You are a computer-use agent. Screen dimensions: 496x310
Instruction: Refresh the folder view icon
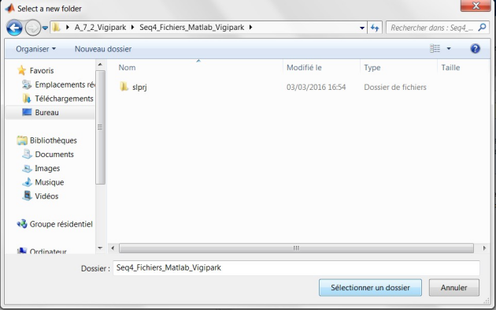375,28
